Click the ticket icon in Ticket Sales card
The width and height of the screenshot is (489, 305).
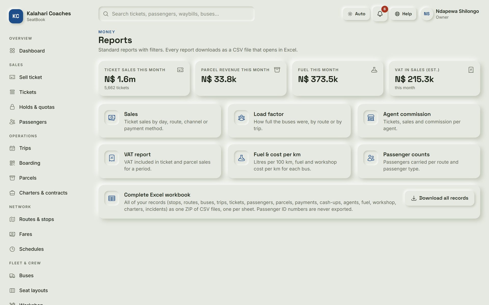pyautogui.click(x=180, y=70)
